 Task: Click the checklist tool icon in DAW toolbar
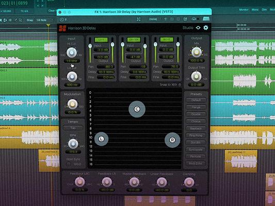(x=21, y=20)
